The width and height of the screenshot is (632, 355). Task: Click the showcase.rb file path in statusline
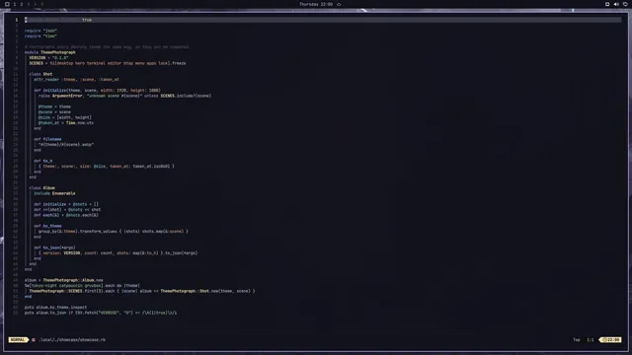(72, 339)
